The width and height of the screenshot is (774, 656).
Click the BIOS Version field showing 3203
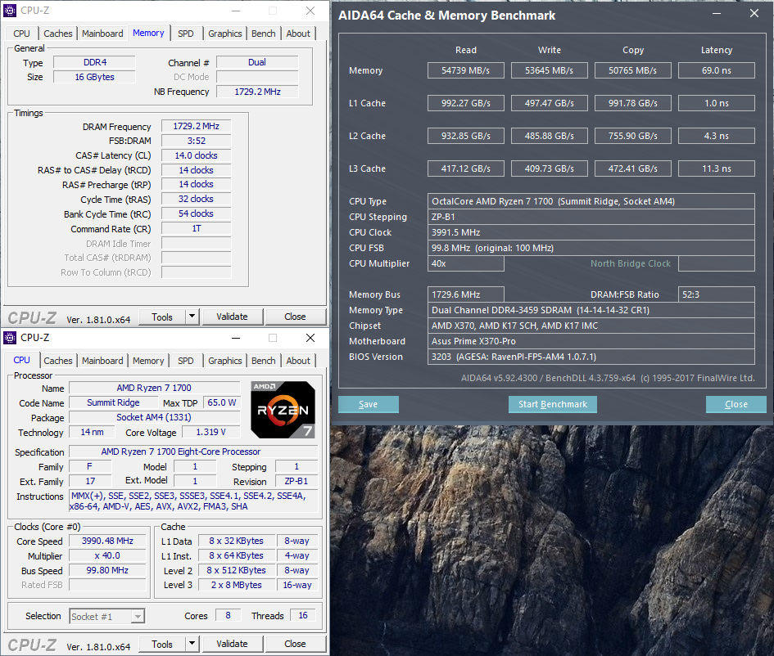(x=591, y=357)
